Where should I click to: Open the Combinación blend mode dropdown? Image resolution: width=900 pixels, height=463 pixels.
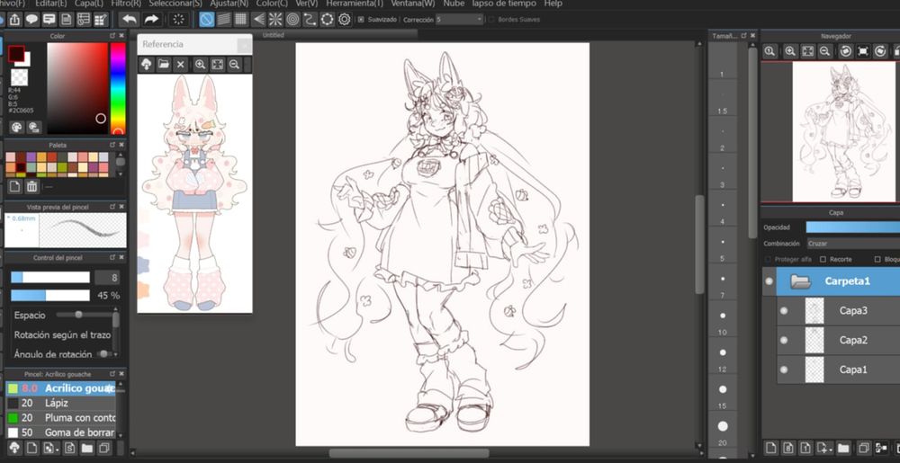tap(853, 244)
